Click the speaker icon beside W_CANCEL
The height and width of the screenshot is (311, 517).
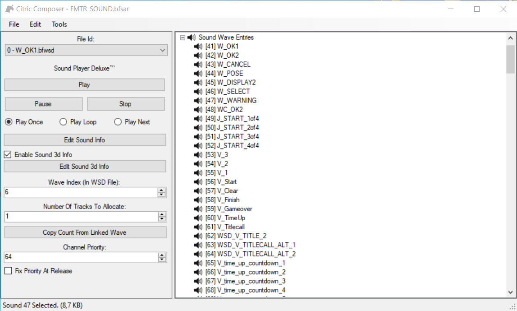(198, 65)
